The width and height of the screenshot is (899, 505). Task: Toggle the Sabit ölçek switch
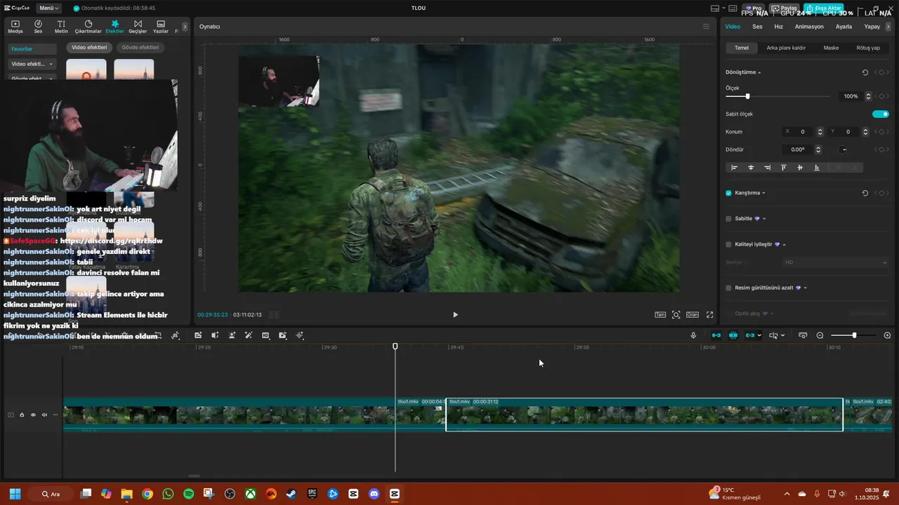coord(881,114)
